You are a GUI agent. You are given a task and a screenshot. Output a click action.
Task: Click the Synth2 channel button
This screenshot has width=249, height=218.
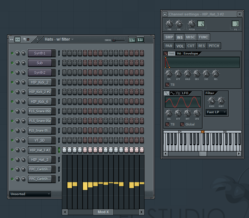40,73
